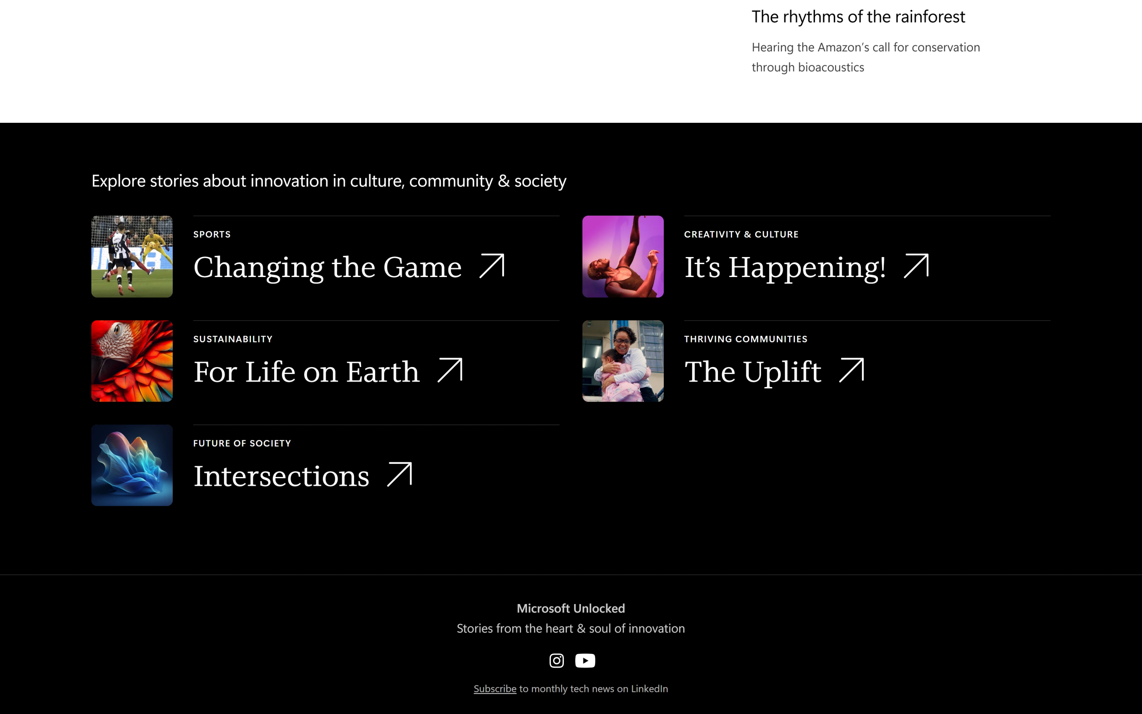Image resolution: width=1142 pixels, height=714 pixels.
Task: Click the arrow icon beside For Life on Earth
Action: pos(450,370)
